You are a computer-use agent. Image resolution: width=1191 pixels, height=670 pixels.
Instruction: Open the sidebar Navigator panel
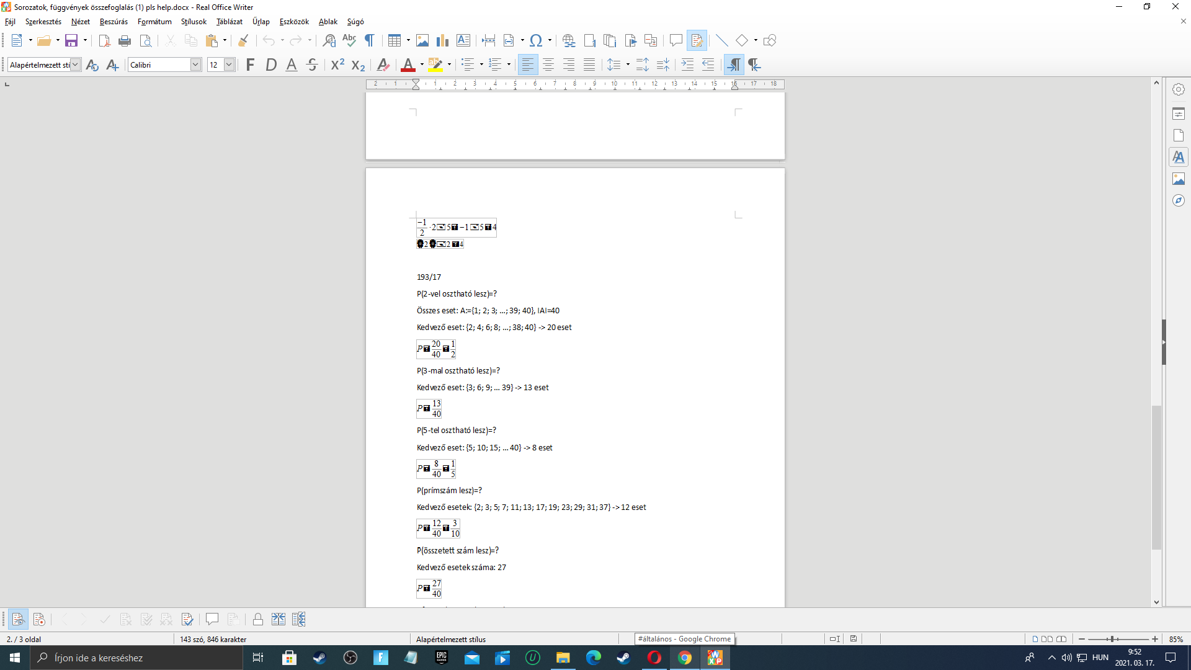point(1179,201)
